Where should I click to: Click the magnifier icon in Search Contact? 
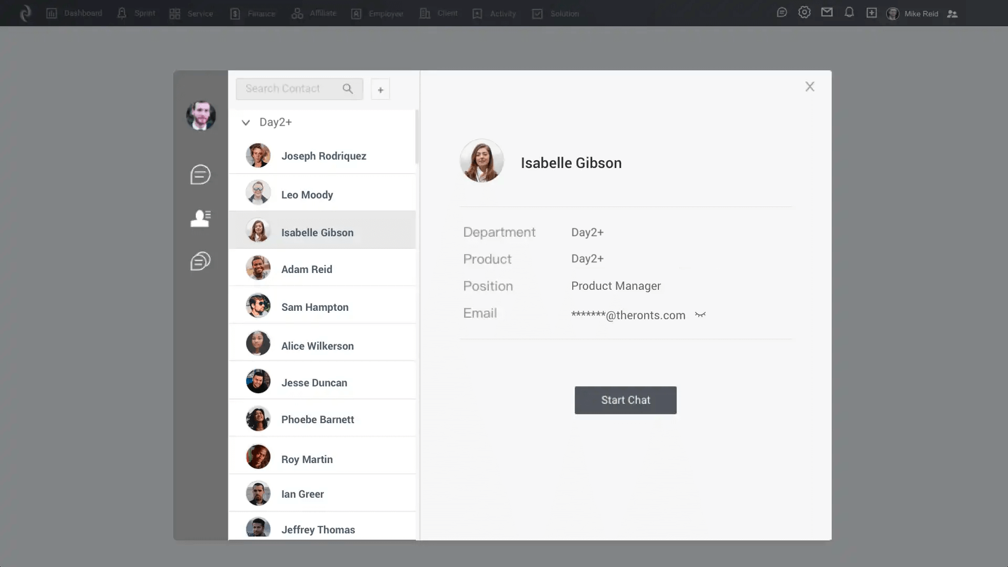(x=348, y=89)
